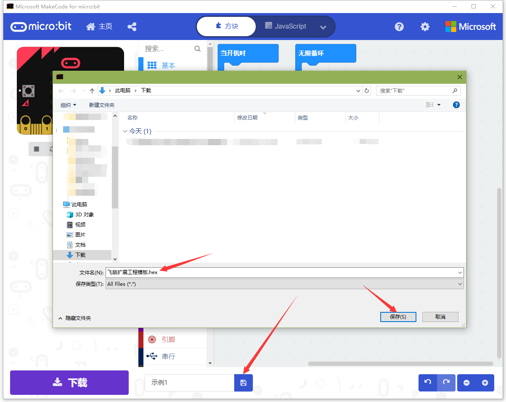Go back in the save dialog

[x=61, y=91]
